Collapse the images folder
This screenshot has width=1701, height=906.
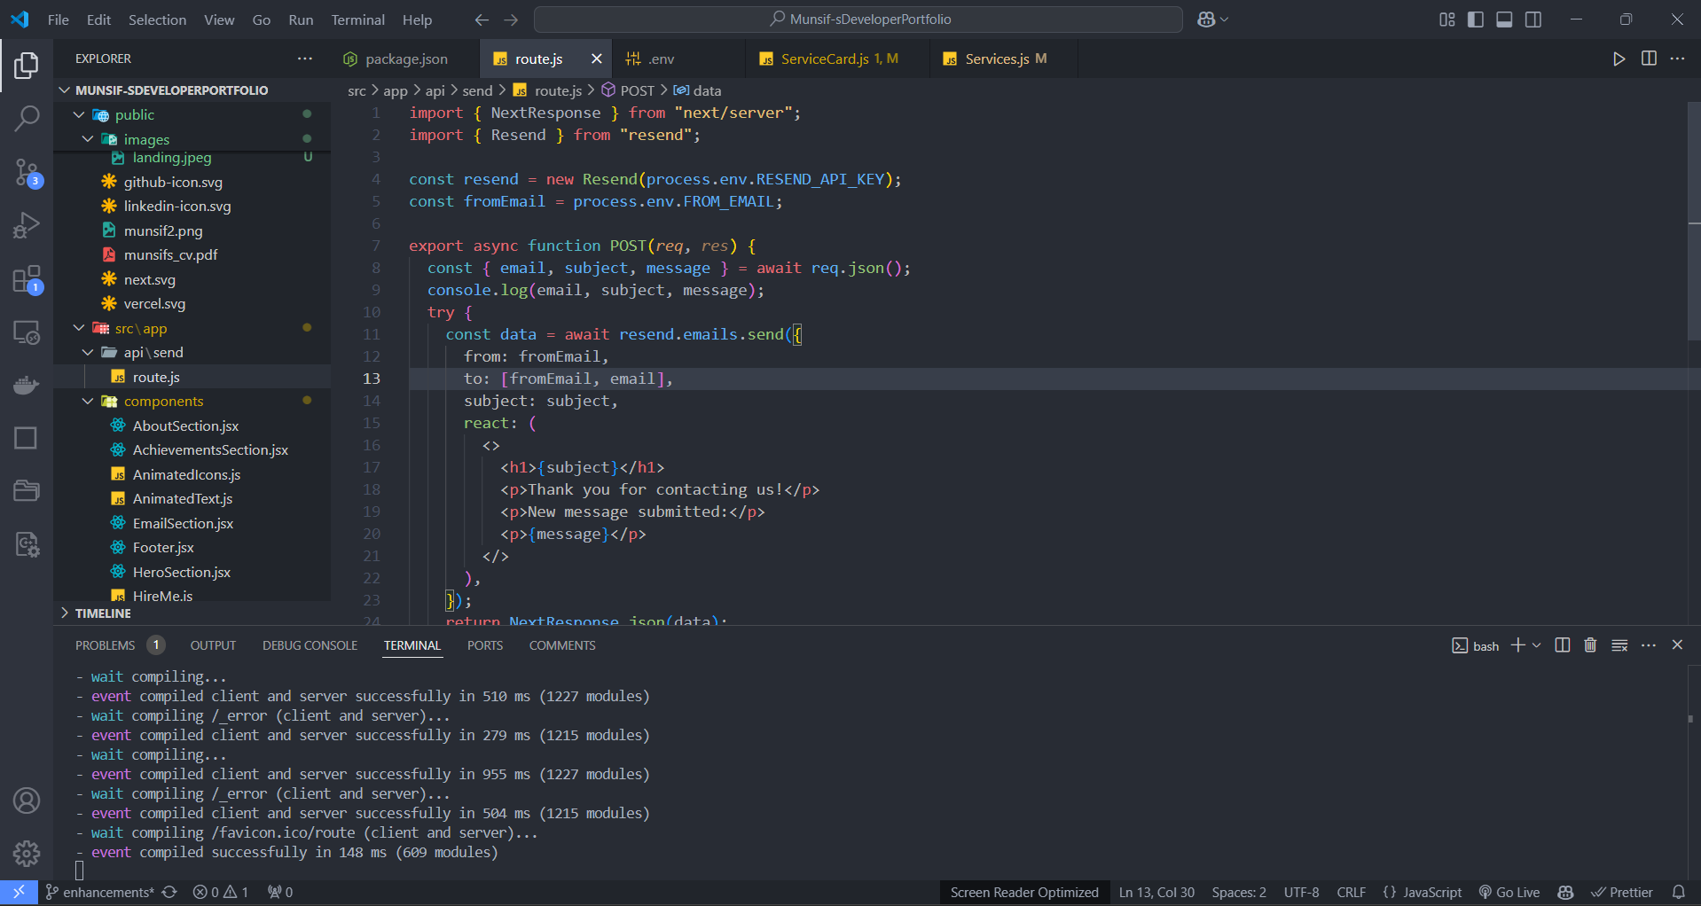(x=88, y=139)
